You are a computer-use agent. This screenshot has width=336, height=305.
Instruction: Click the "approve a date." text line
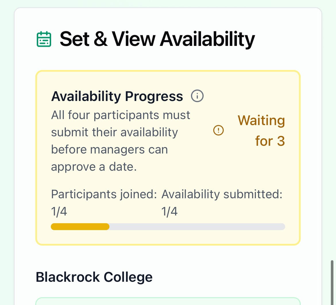(94, 167)
